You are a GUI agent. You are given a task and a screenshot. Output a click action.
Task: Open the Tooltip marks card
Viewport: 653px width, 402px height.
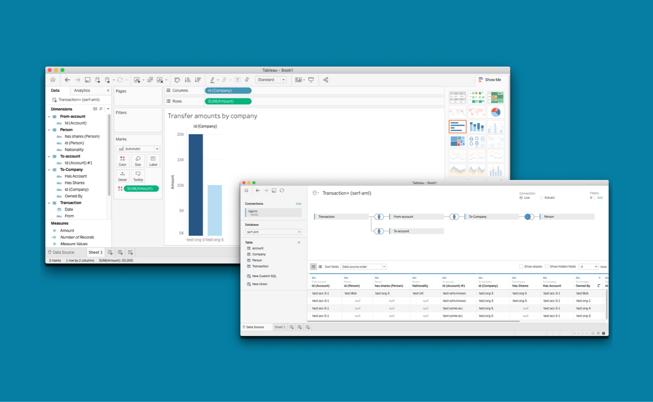click(x=138, y=176)
